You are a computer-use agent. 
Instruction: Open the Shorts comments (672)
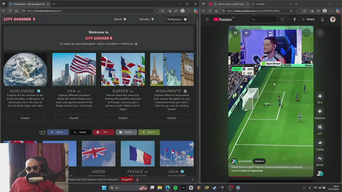point(320,127)
